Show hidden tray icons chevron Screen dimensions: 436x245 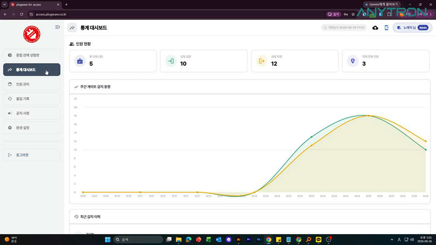(392, 240)
